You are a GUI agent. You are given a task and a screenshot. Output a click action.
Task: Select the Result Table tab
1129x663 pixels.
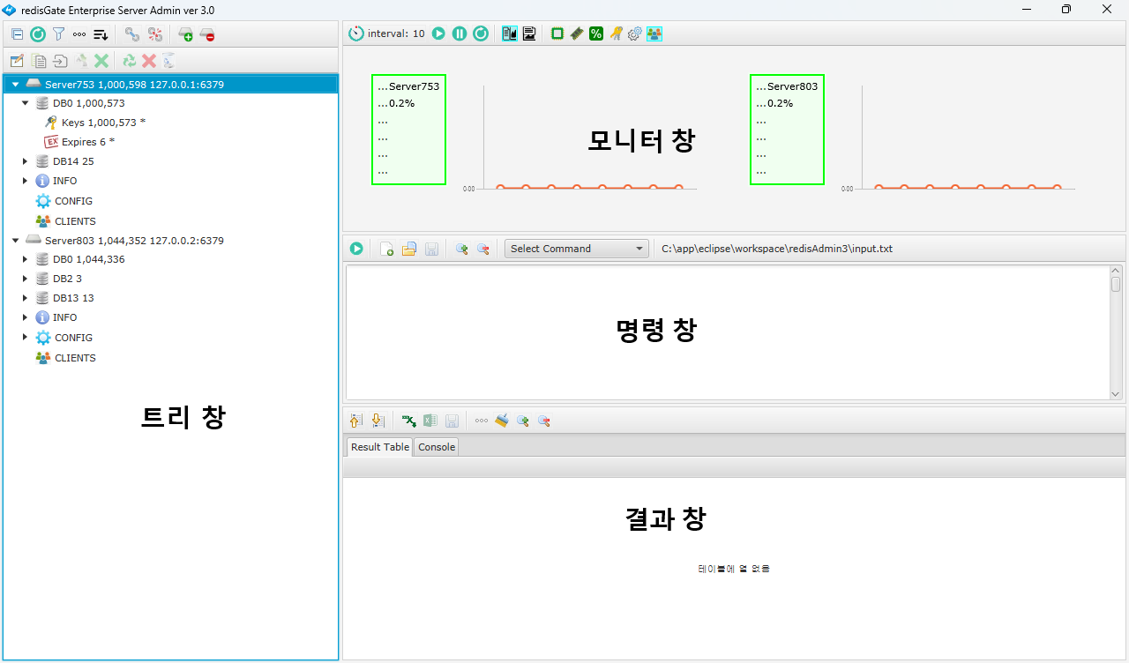[378, 446]
